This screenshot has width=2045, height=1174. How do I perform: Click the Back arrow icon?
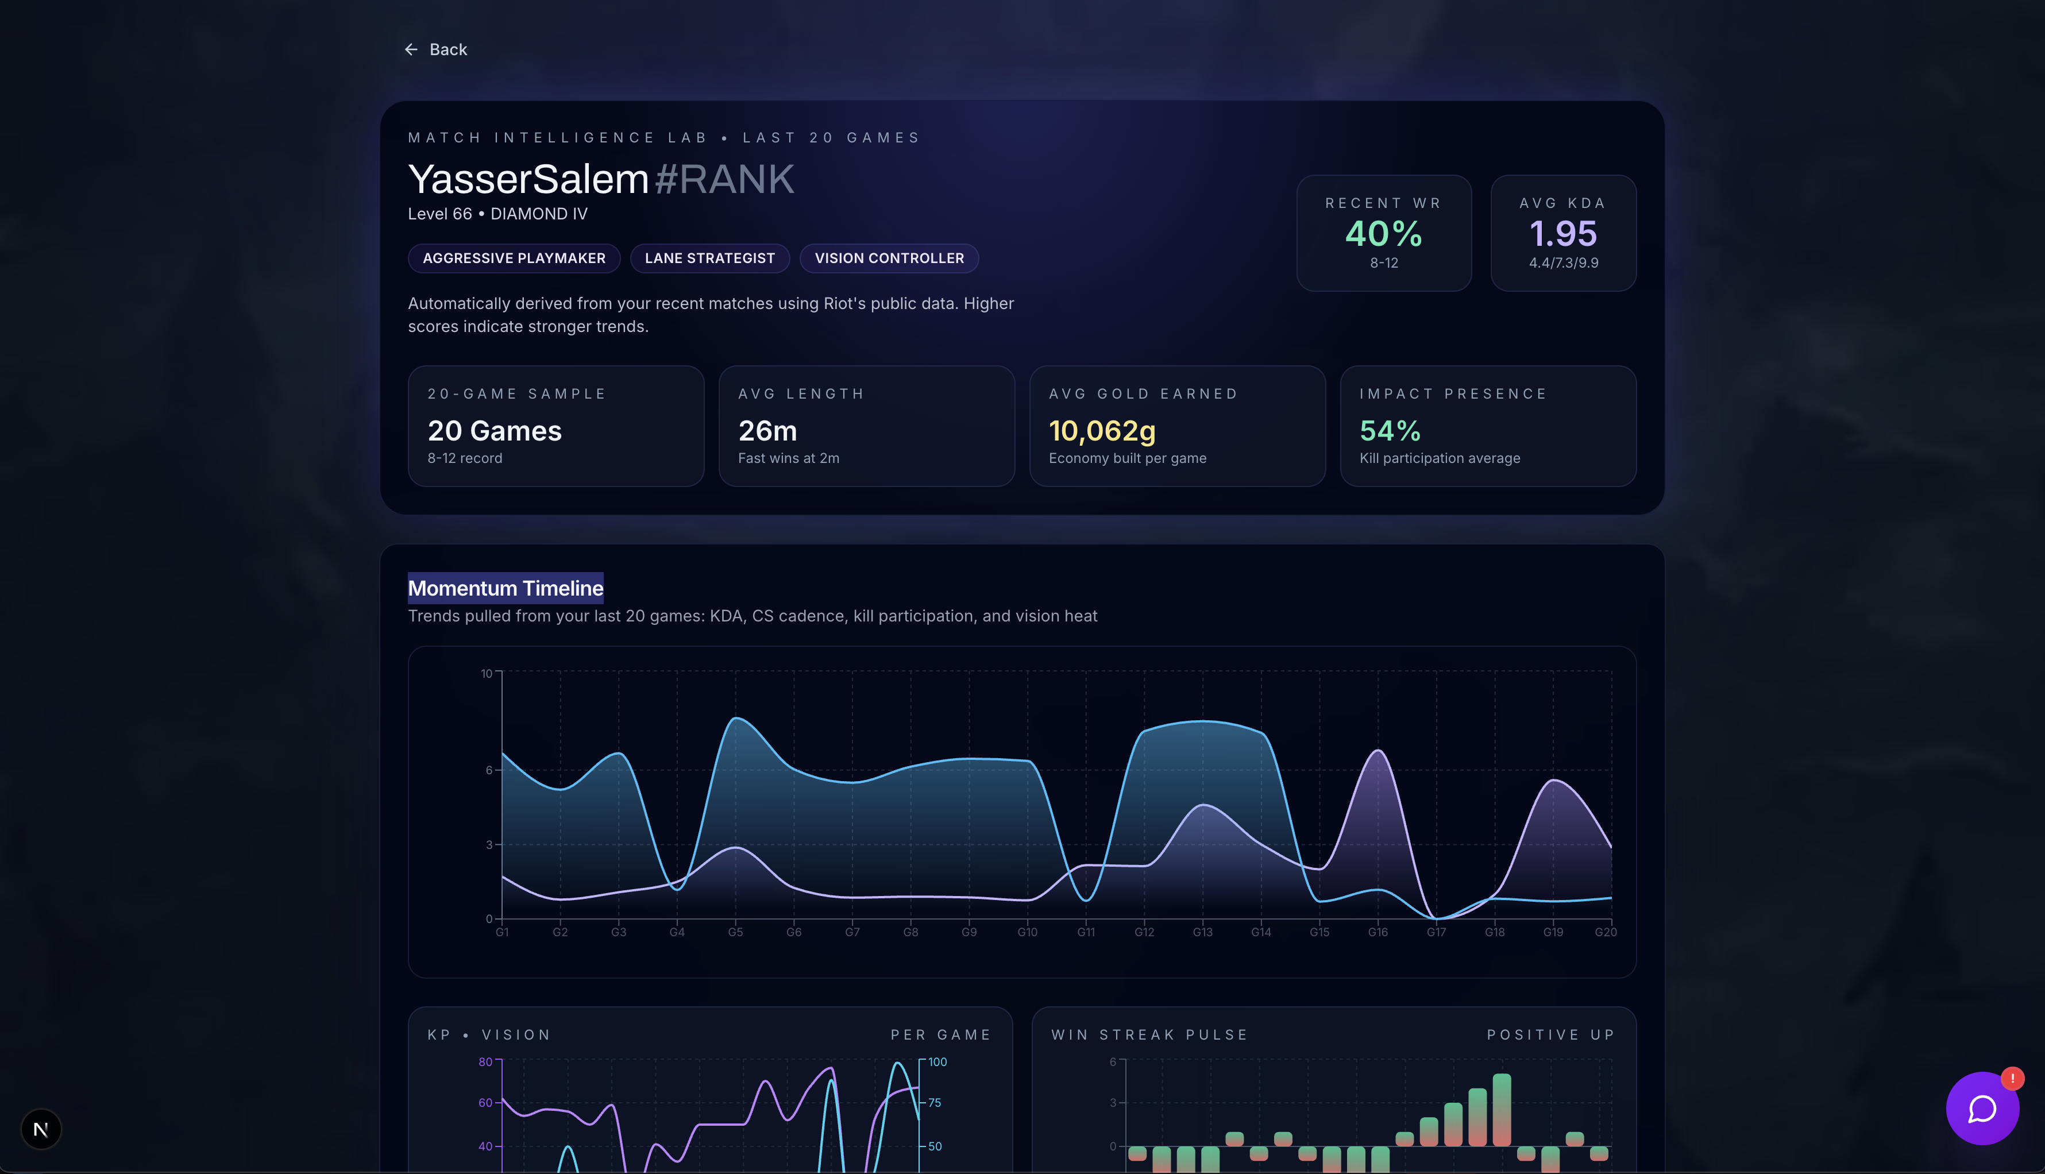(x=411, y=50)
